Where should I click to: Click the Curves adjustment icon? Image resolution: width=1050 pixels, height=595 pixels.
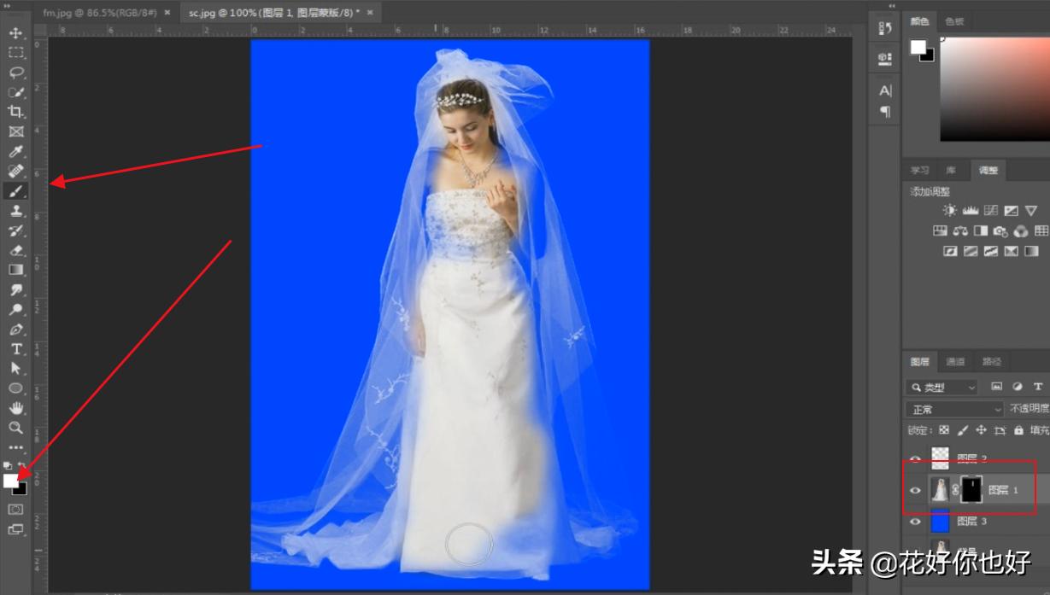(989, 209)
